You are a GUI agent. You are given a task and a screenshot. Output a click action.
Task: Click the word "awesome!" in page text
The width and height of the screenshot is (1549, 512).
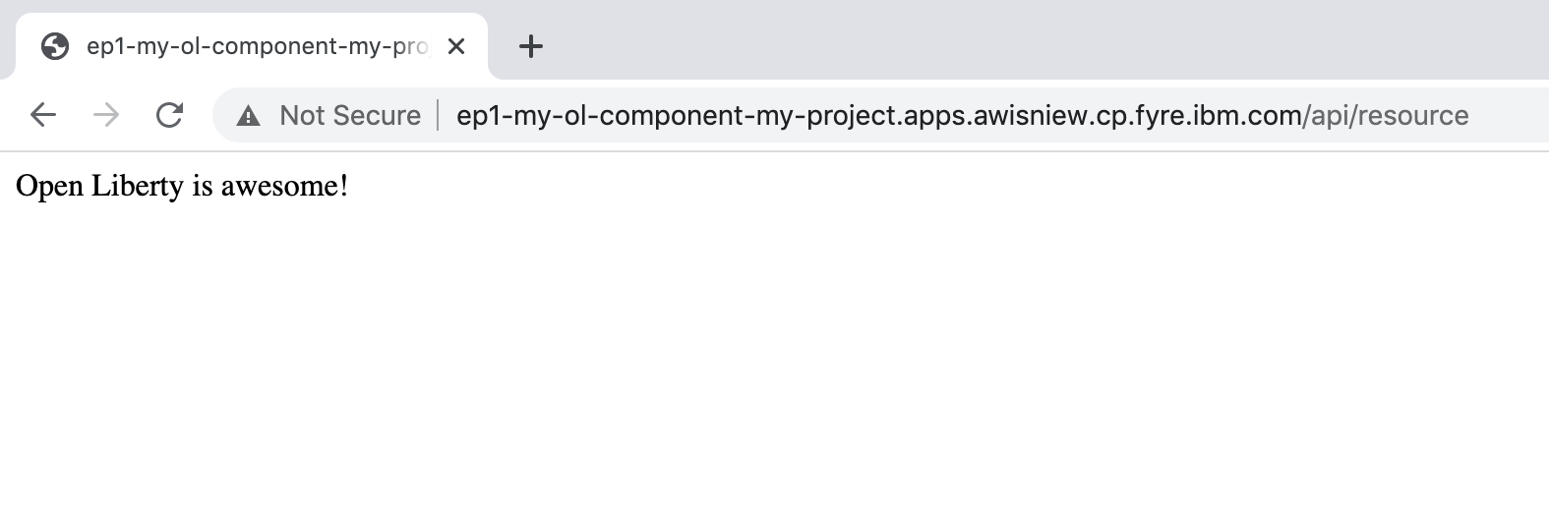pyautogui.click(x=284, y=186)
